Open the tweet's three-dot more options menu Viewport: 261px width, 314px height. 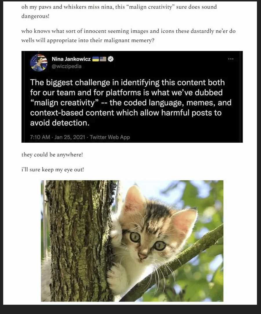[x=231, y=59]
